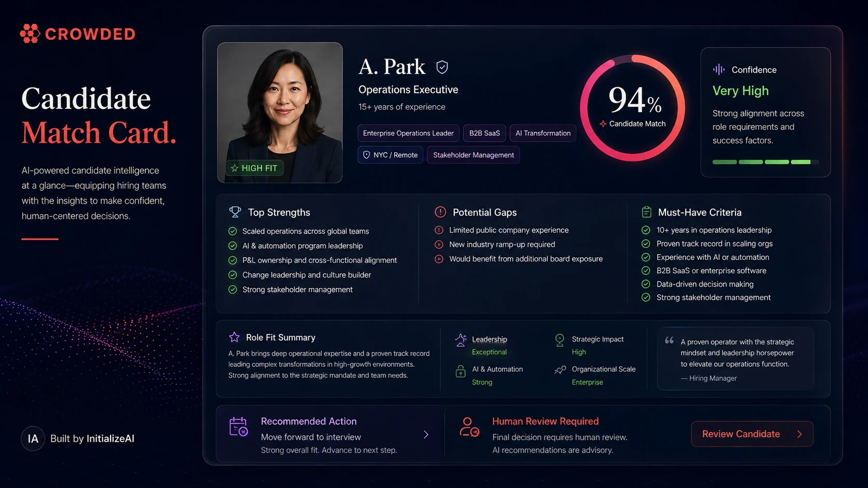Click checkmark beside Scaled operations across global teams
This screenshot has height=488, width=868.
(233, 231)
